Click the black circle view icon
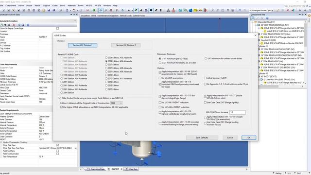 coord(151,10)
